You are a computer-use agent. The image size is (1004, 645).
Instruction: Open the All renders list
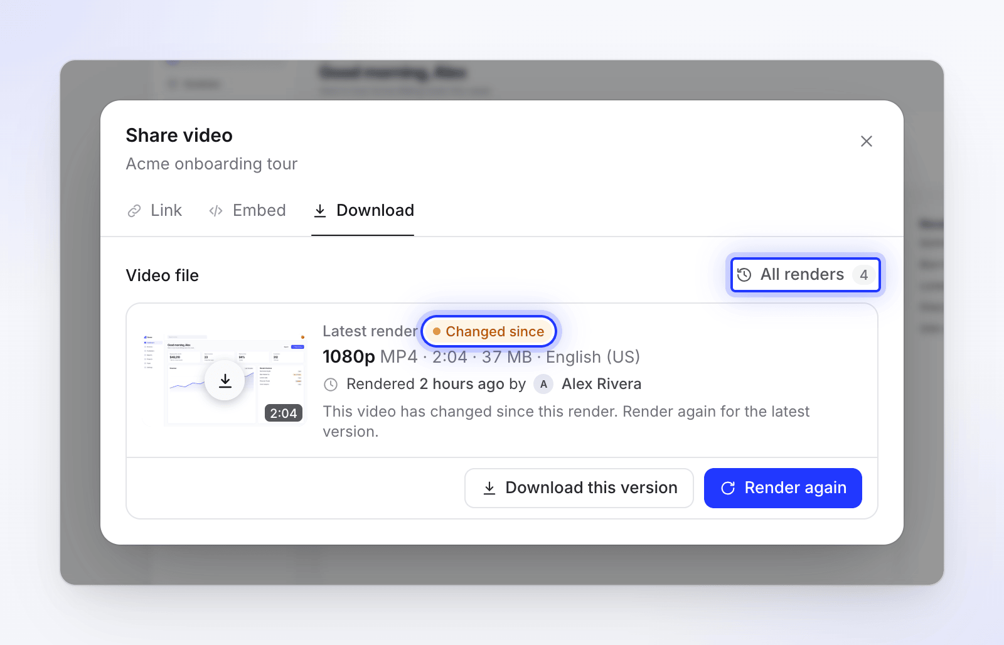point(806,275)
